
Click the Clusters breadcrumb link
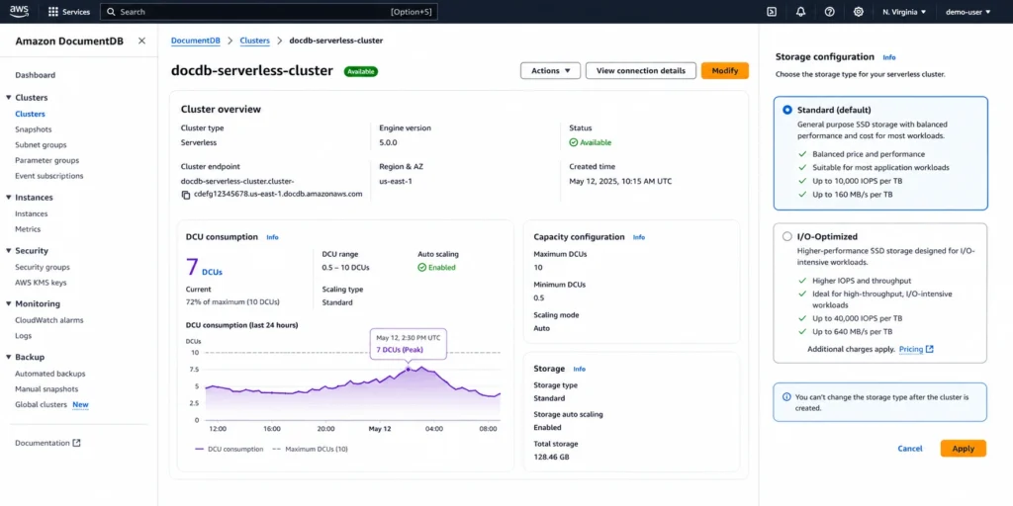click(x=254, y=41)
